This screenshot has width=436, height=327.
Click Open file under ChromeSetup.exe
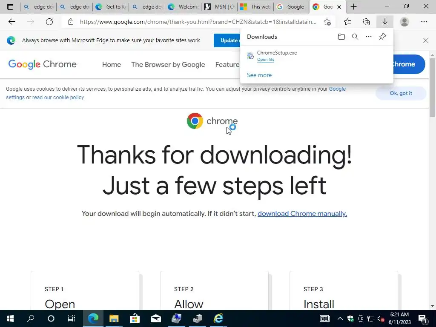pyautogui.click(x=266, y=60)
